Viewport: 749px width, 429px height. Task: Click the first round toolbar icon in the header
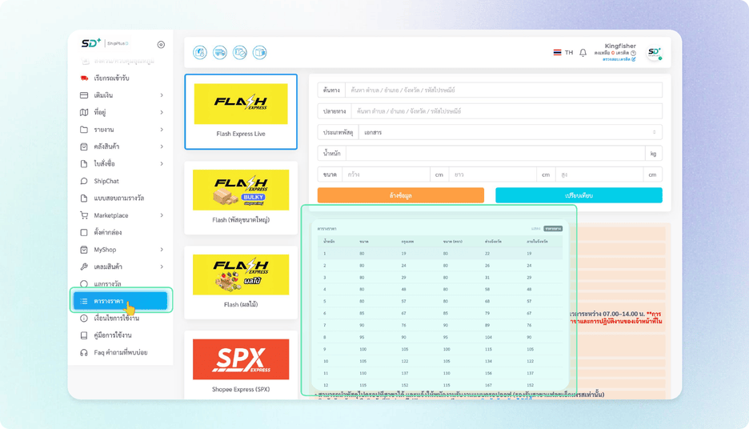tap(200, 53)
